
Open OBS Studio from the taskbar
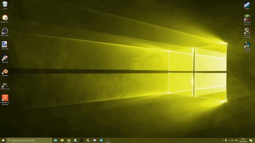click(108, 140)
